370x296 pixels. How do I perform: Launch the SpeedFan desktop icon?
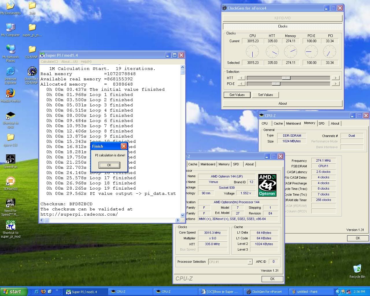tap(10, 161)
